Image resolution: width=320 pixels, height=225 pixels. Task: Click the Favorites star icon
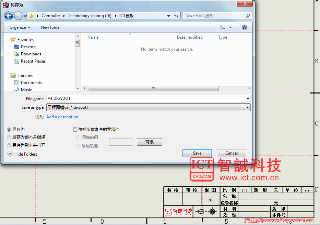click(x=13, y=39)
